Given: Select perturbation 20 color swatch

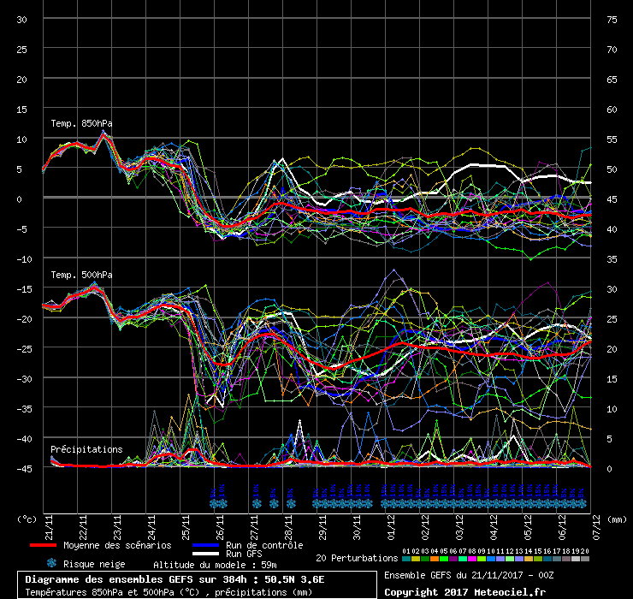Looking at the screenshot, I should click(x=584, y=558).
